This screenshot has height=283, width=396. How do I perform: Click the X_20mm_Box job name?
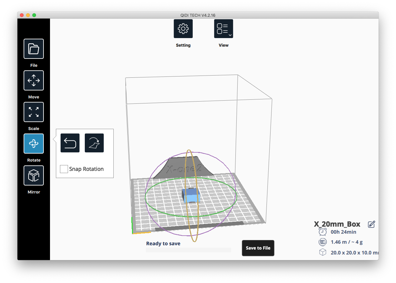pyautogui.click(x=337, y=224)
